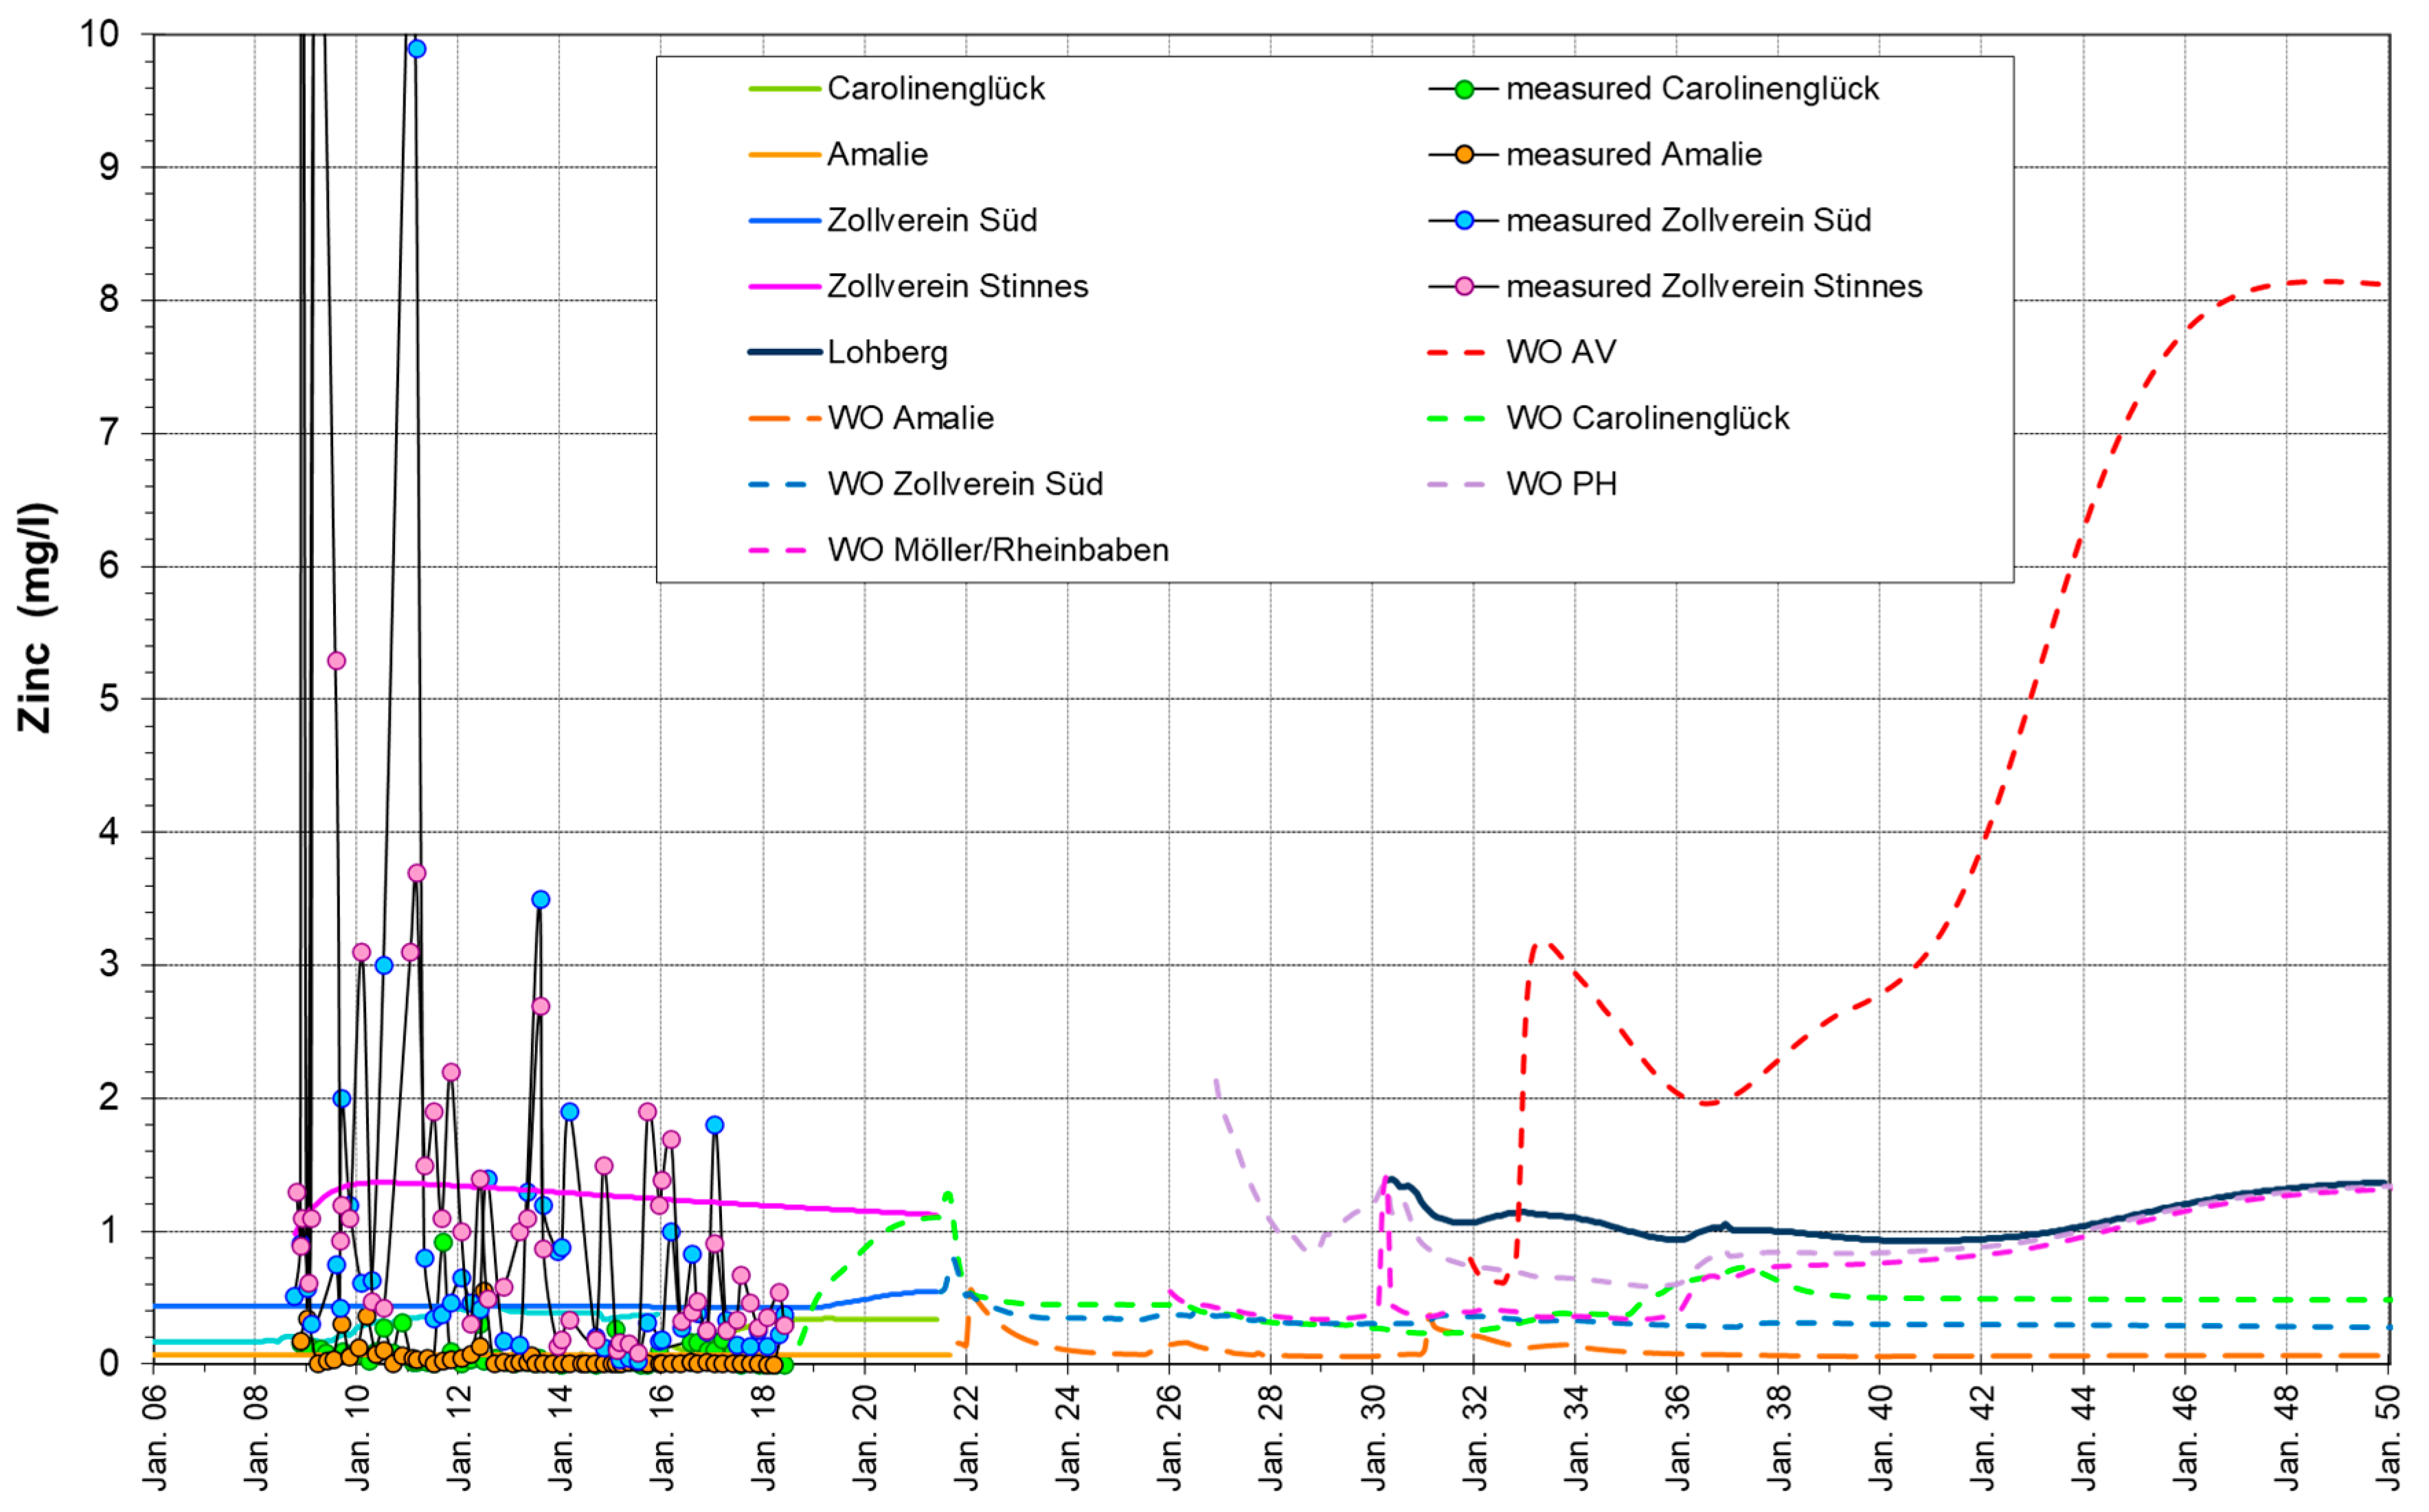Select the Lohberg legend label
Viewport: 2429px width, 1512px height.
coord(887,352)
